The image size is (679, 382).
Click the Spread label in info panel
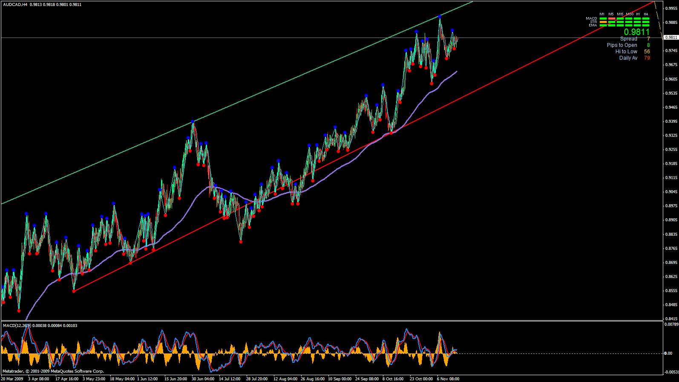point(628,39)
